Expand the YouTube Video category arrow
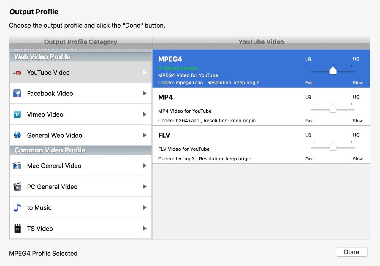This screenshot has width=380, height=266. [145, 73]
